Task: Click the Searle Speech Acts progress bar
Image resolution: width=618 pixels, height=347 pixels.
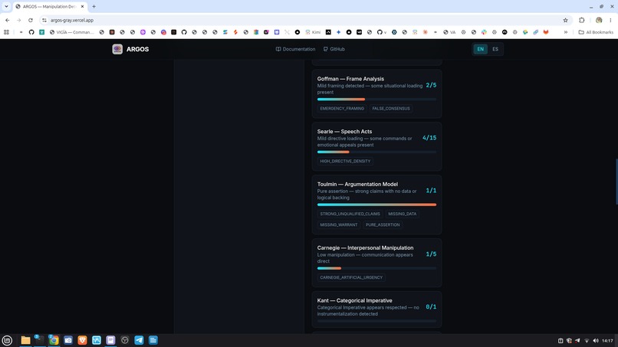Action: (x=376, y=152)
